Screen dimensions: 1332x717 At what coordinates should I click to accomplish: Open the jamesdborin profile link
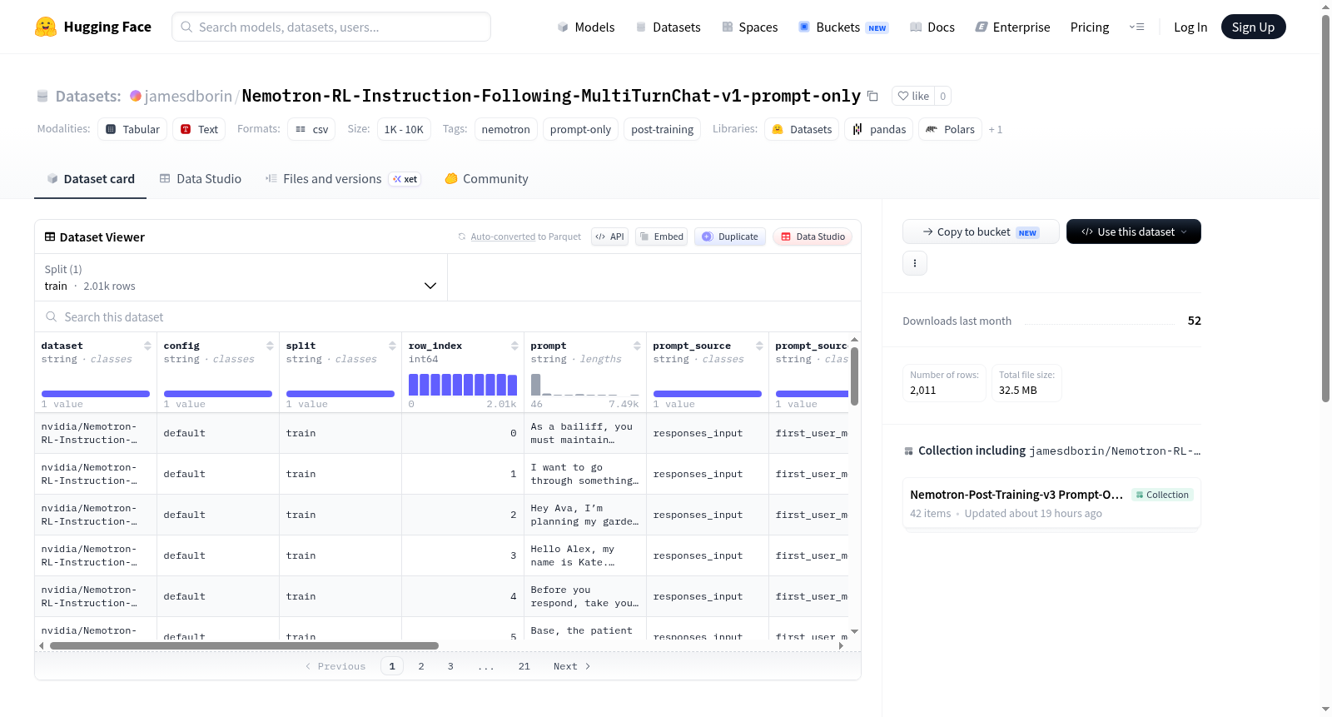pos(188,96)
